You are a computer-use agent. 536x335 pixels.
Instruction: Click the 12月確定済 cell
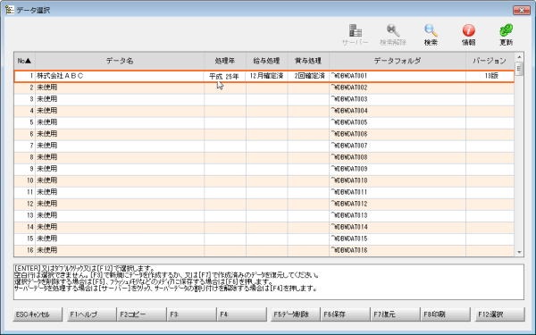click(266, 76)
